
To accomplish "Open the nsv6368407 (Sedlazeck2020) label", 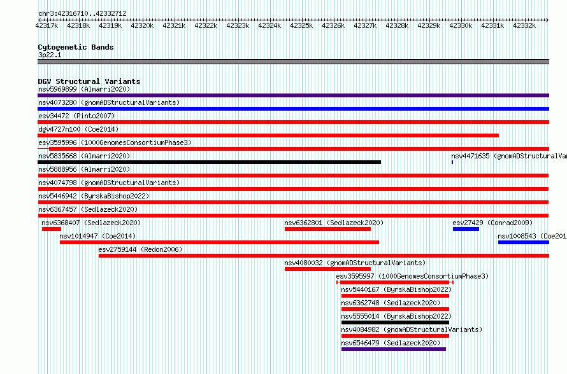I will click(x=91, y=223).
